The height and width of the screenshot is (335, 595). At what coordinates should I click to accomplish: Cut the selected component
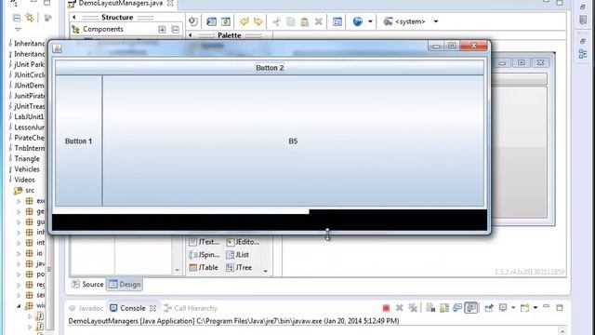pos(277,21)
